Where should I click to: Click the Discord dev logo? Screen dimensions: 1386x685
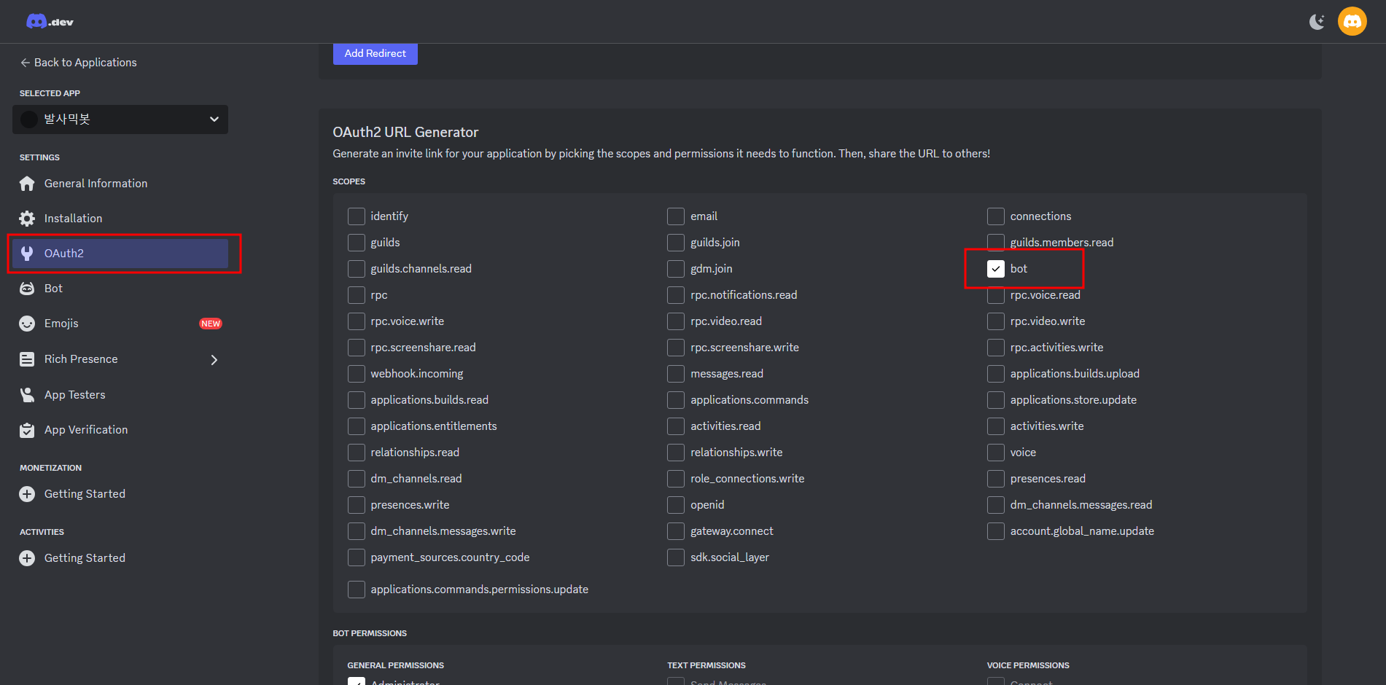click(x=50, y=21)
